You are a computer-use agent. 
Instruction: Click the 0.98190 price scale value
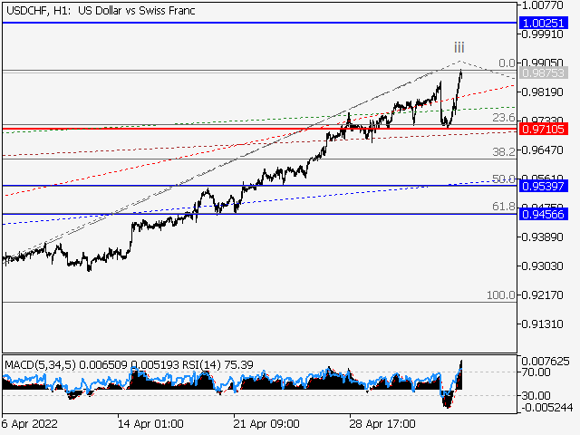pyautogui.click(x=542, y=92)
